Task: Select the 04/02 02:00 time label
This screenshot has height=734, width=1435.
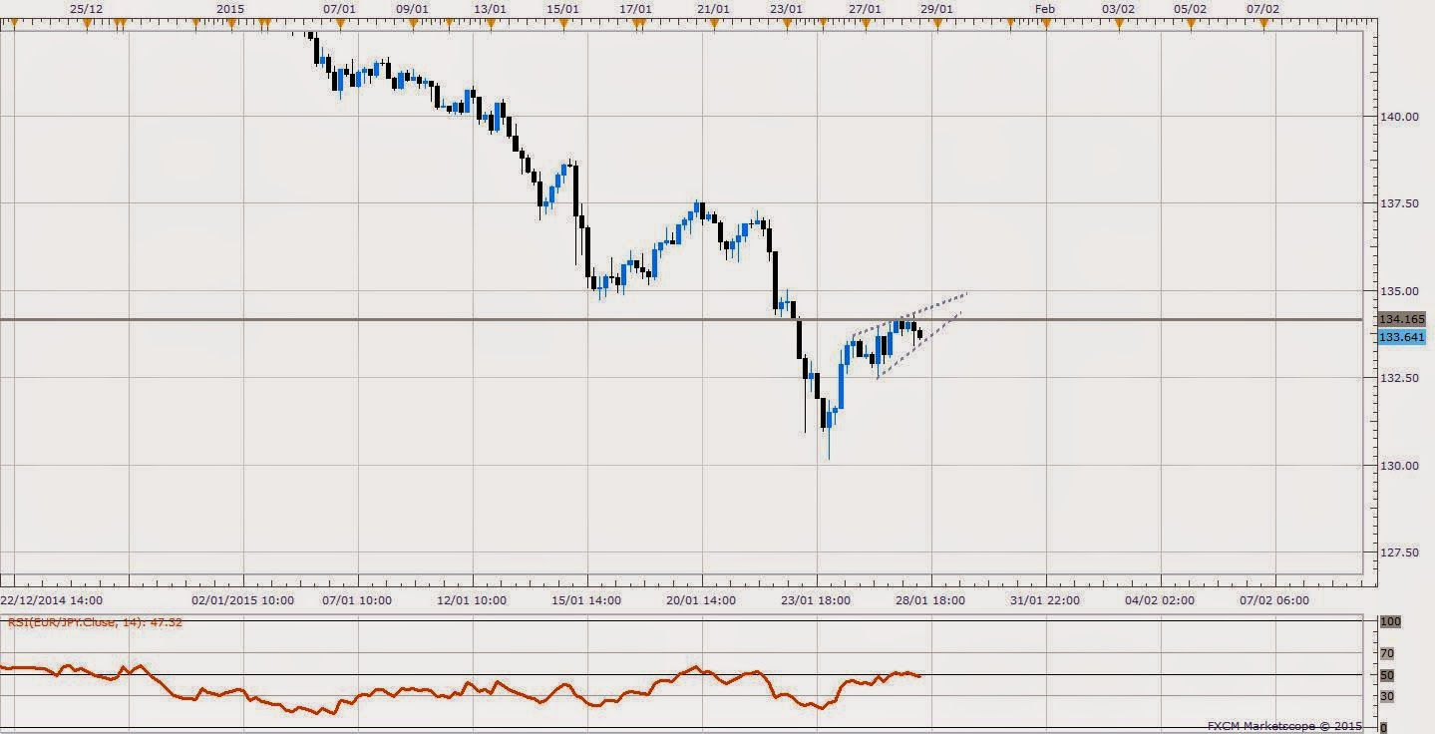Action: (1161, 600)
